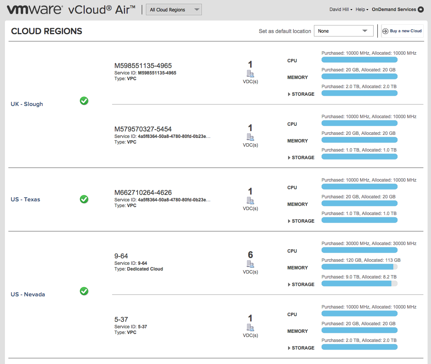This screenshot has height=364, width=431.
Task: Expand STORAGE for M598551135-4965
Action: (x=301, y=94)
